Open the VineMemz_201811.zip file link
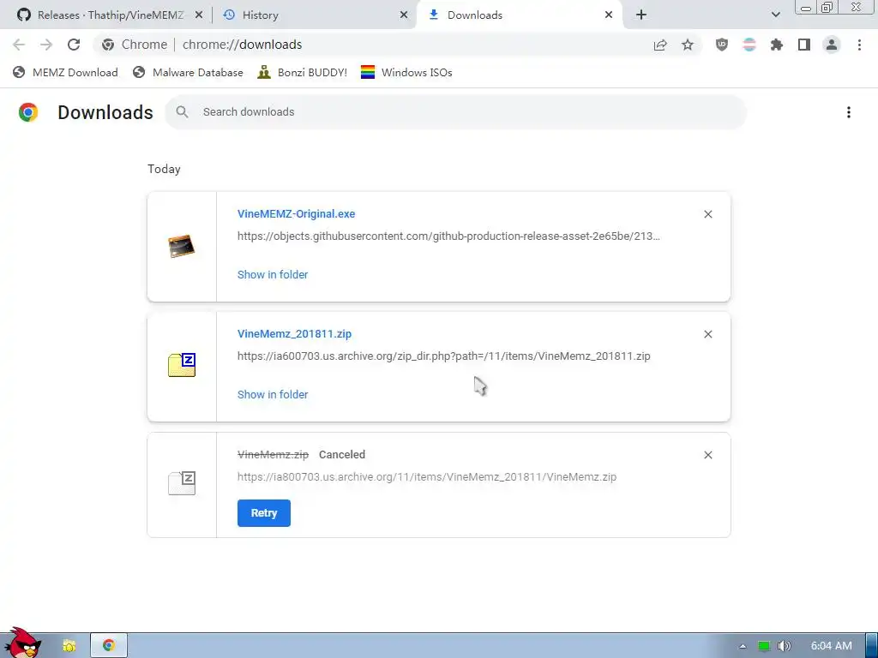 pyautogui.click(x=295, y=334)
